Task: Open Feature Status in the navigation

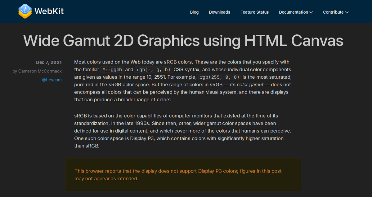Action: 254,12
